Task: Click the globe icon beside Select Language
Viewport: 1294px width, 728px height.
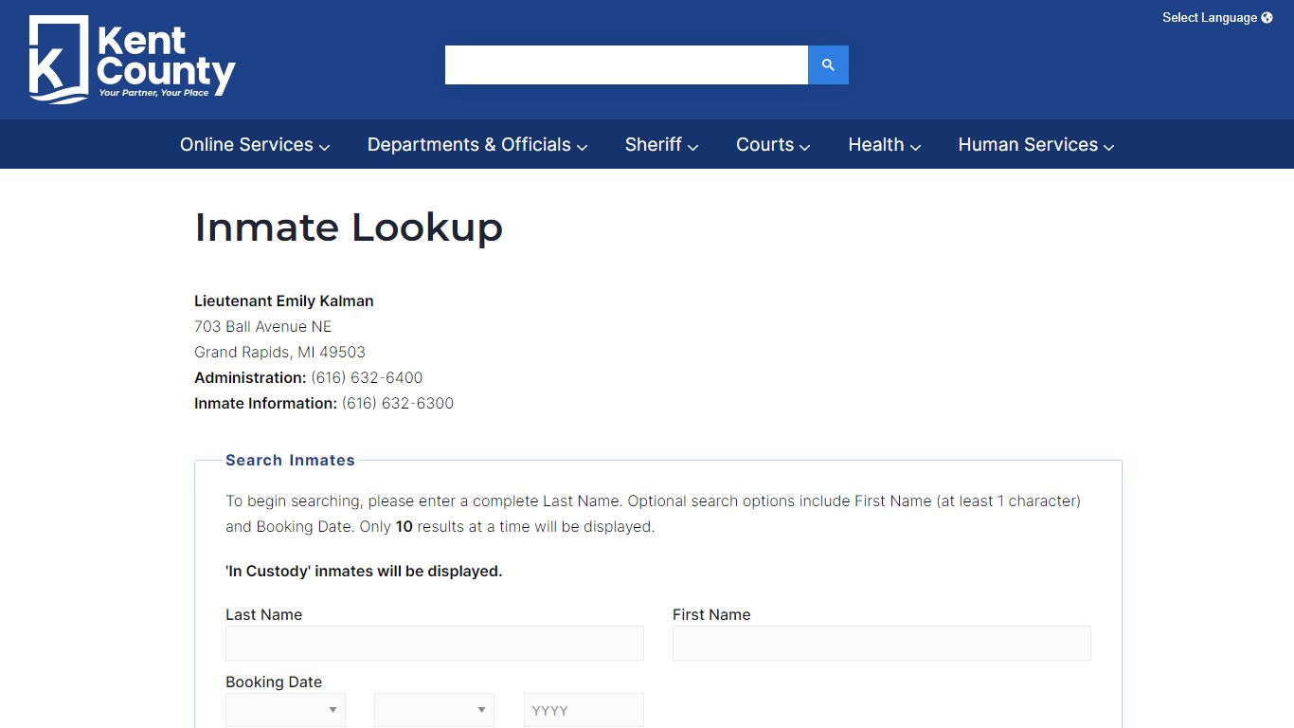Action: point(1267,18)
